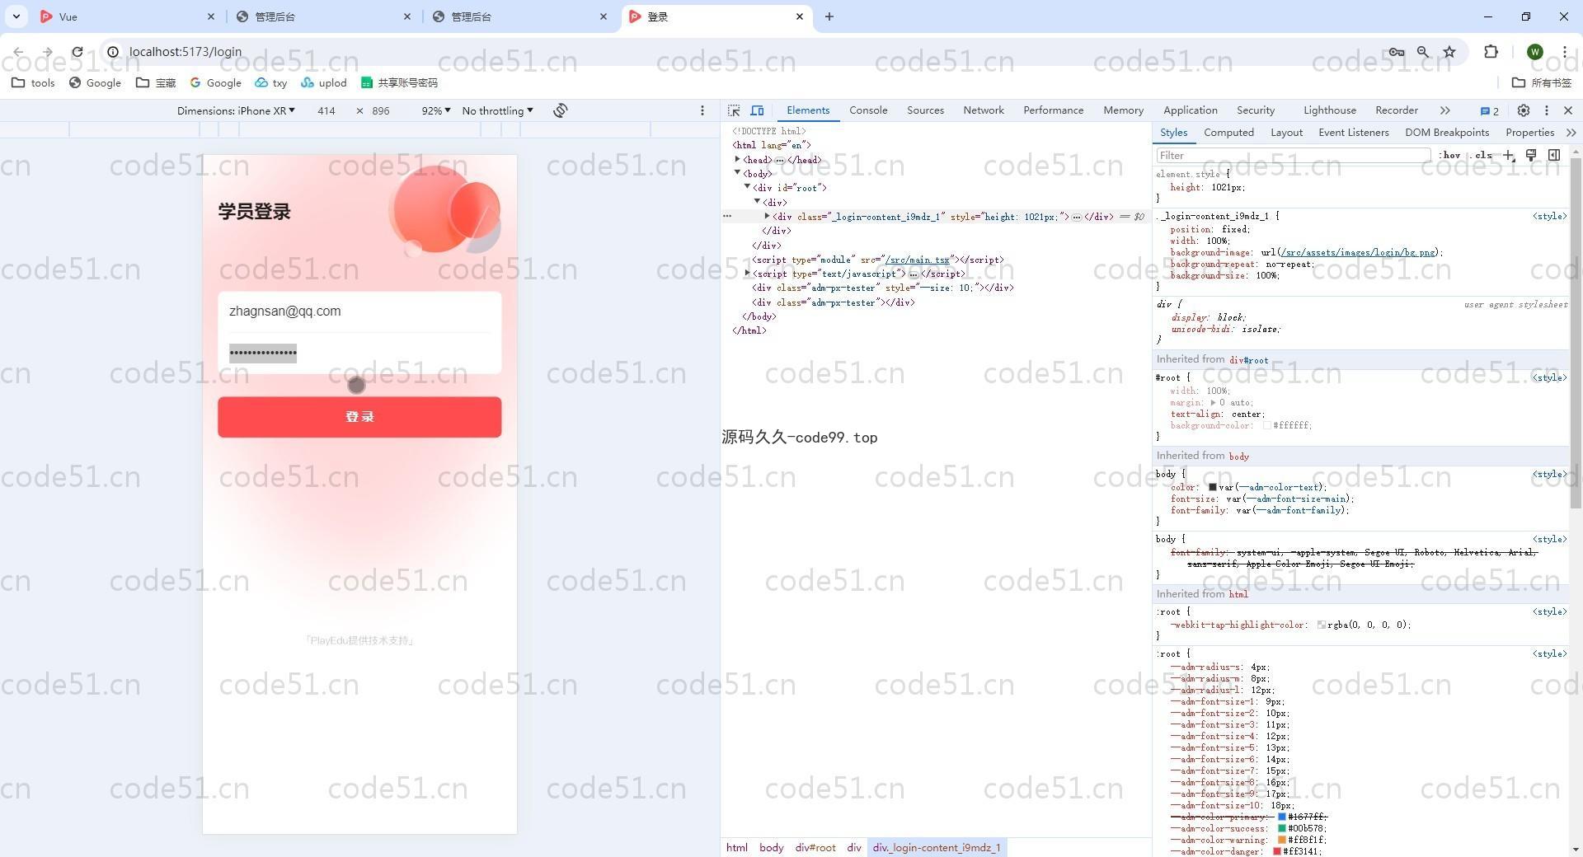The height and width of the screenshot is (857, 1583).
Task: Show more DevTools tabs chevron
Action: tap(1444, 110)
